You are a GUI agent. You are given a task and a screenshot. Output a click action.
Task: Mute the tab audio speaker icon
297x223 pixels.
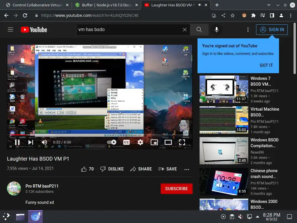pos(200,5)
